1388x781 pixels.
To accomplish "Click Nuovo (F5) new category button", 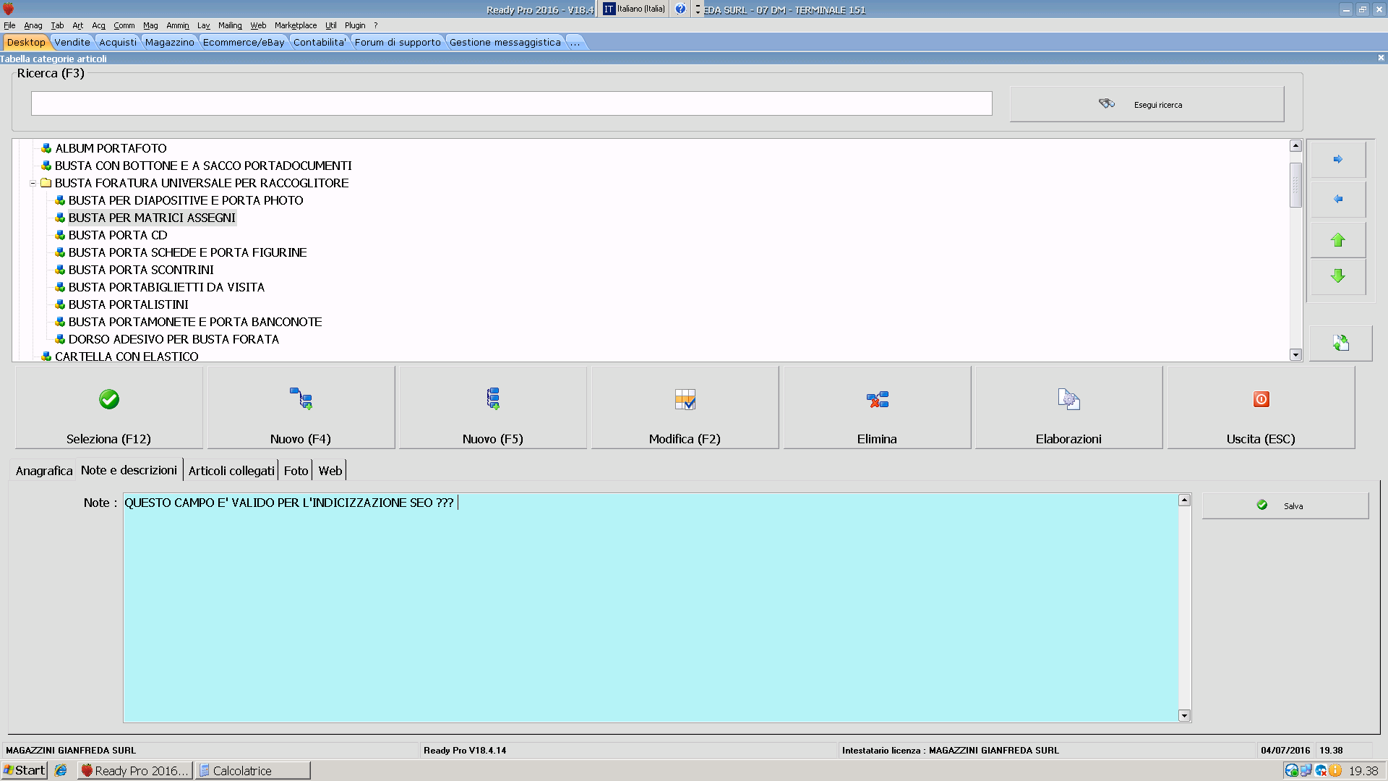I will 492,408.
